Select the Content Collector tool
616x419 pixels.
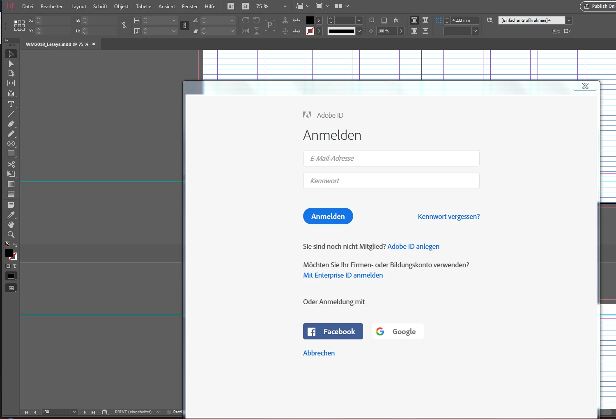tap(11, 93)
